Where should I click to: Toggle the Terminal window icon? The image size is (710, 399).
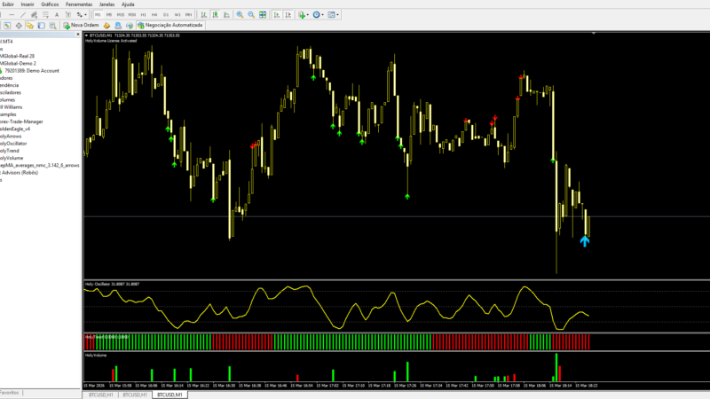(x=41, y=26)
